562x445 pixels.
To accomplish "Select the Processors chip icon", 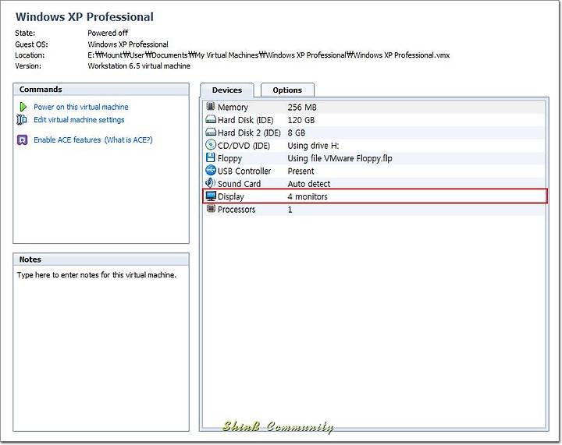I will click(211, 209).
